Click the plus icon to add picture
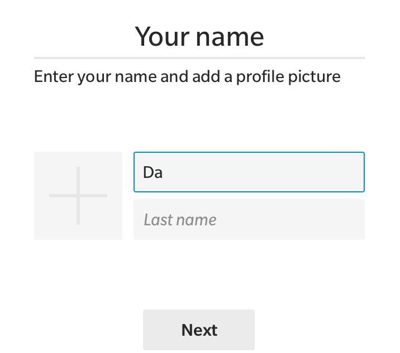 [x=78, y=196]
